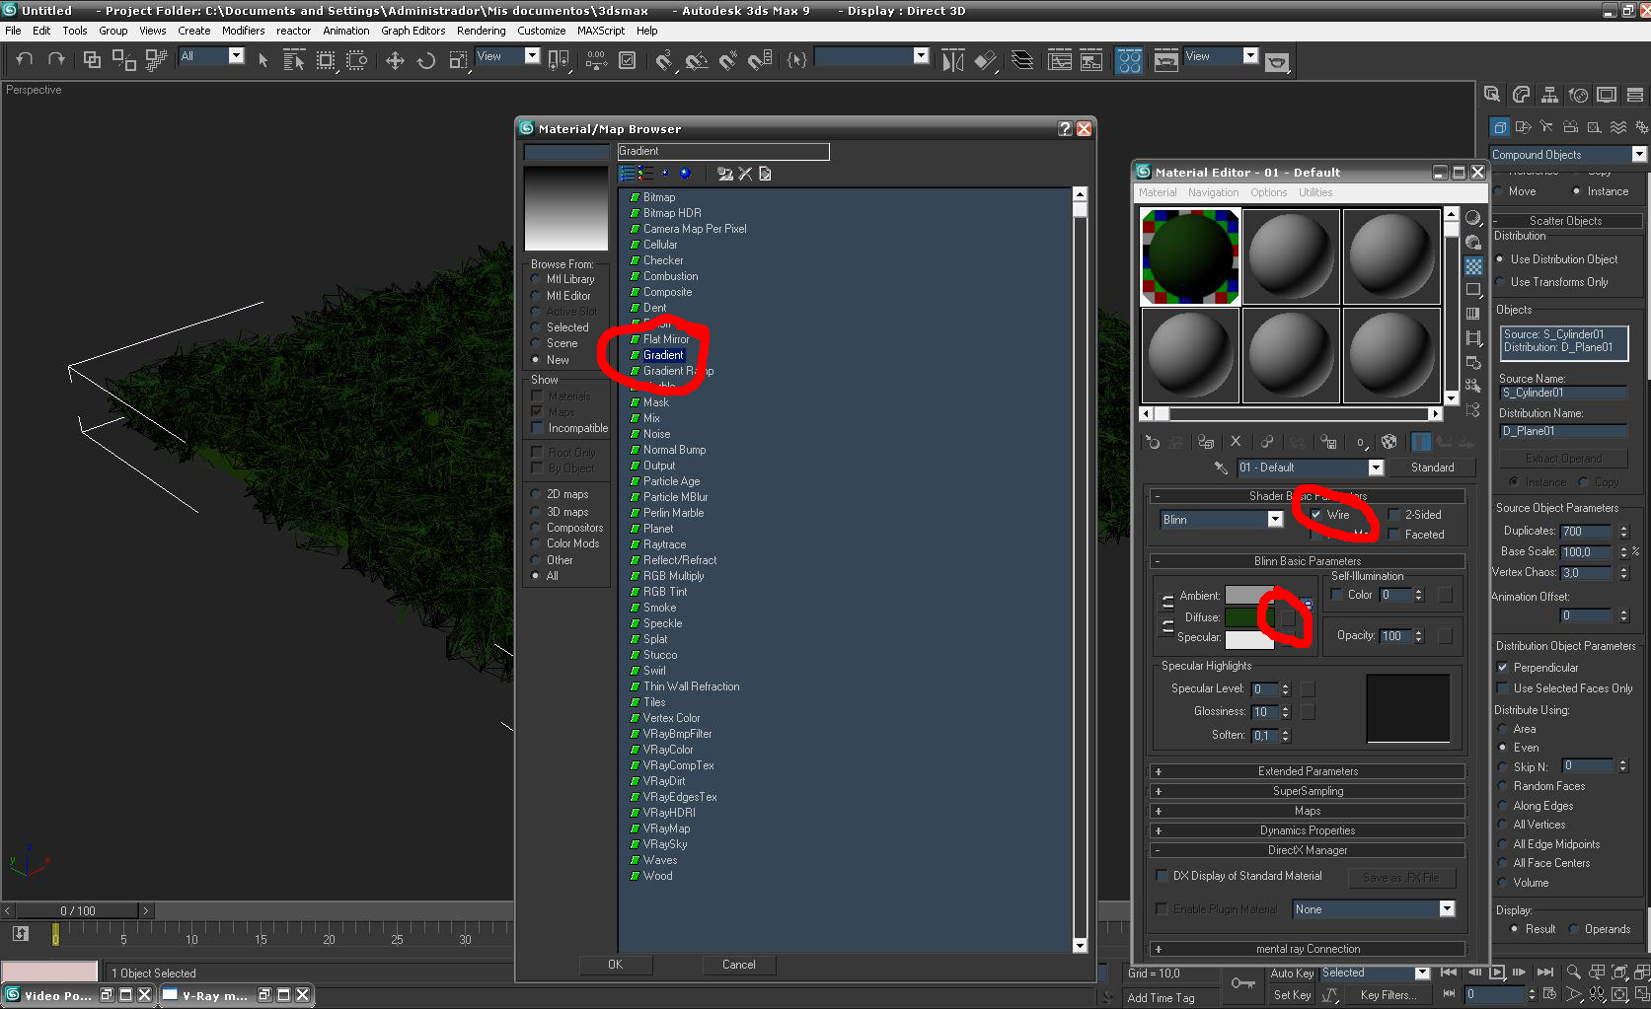
Task: Pick material from object with eyedropper
Action: [x=1221, y=468]
